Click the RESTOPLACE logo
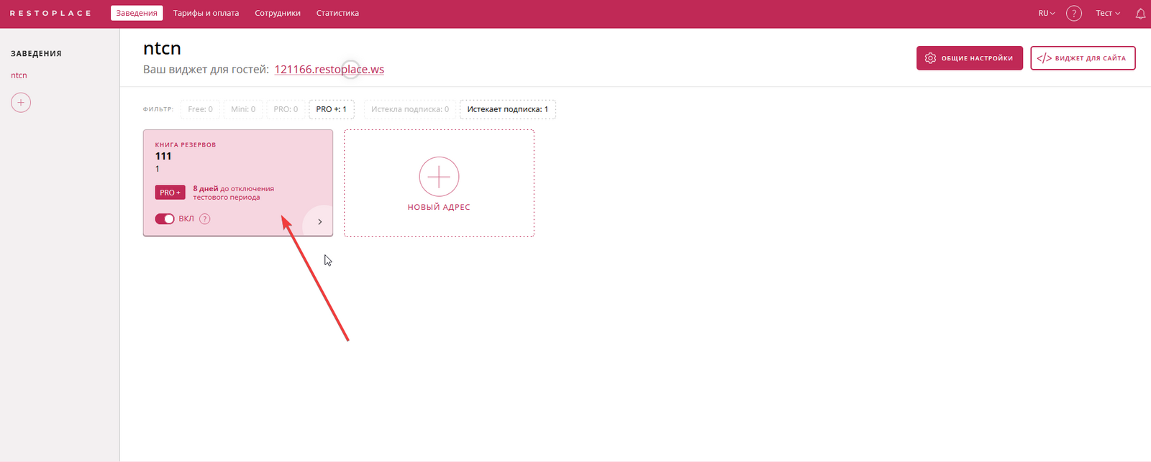 (50, 14)
